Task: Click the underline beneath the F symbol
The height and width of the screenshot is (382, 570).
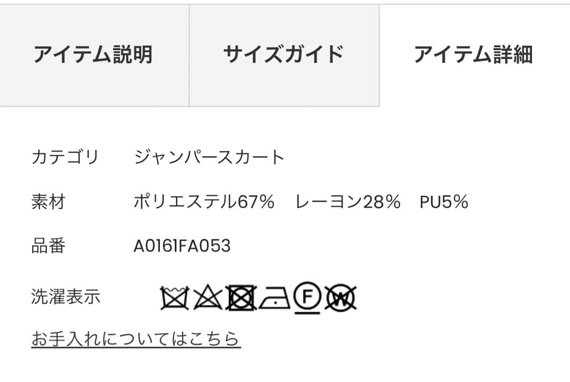Action: pos(307,312)
